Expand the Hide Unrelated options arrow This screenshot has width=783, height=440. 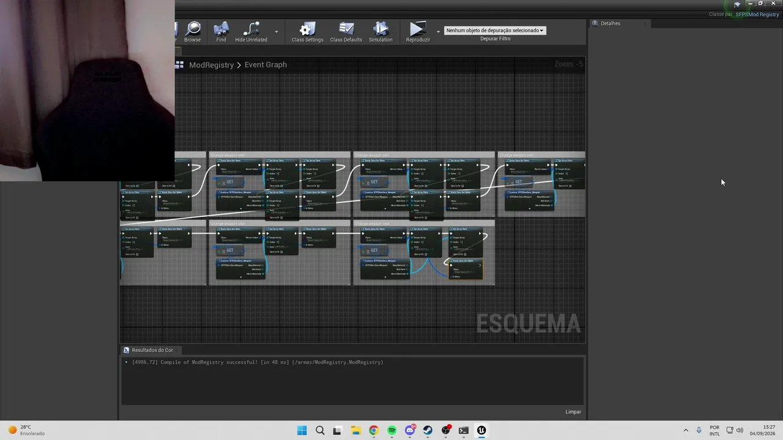[276, 31]
